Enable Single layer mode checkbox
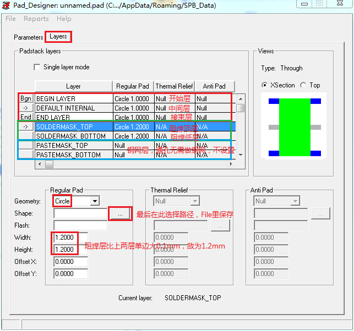This screenshot has height=331, width=354. 37,67
